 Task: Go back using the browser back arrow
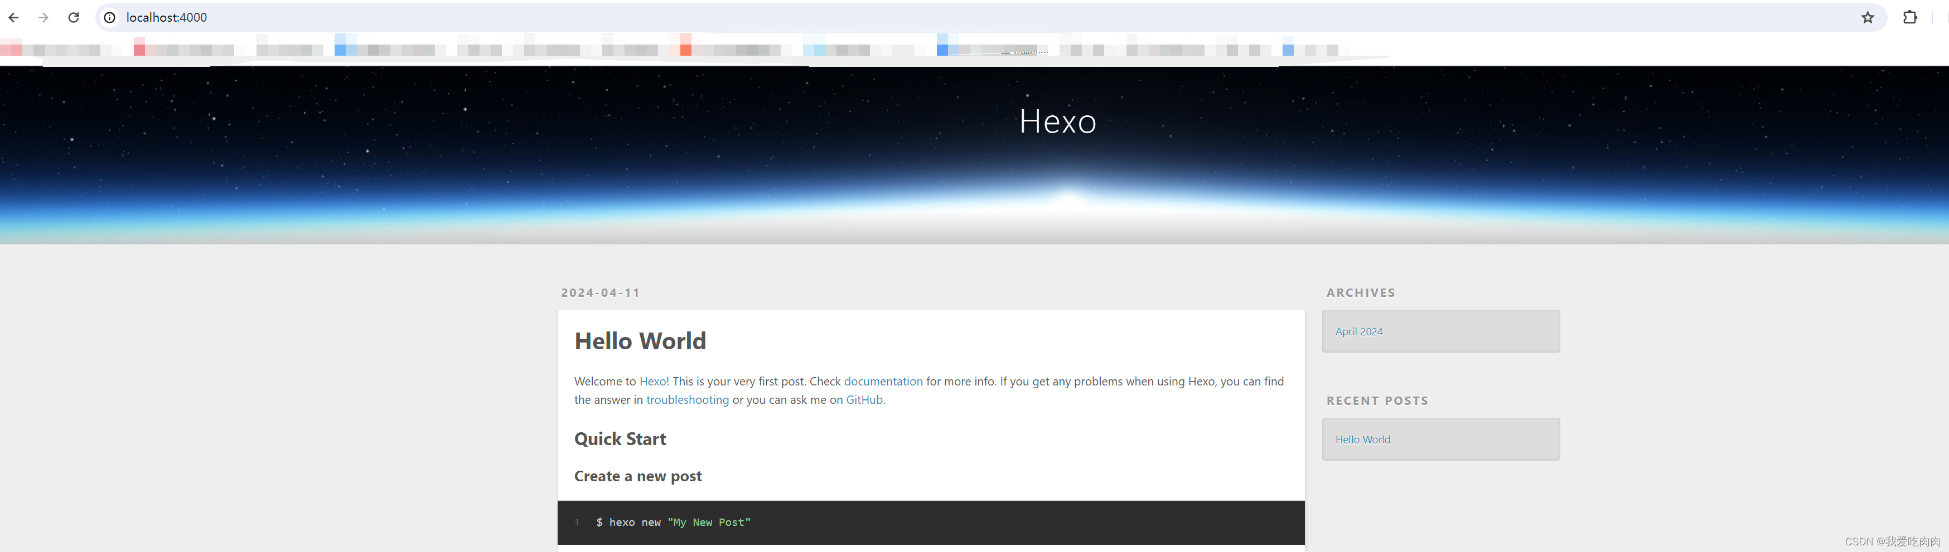13,17
